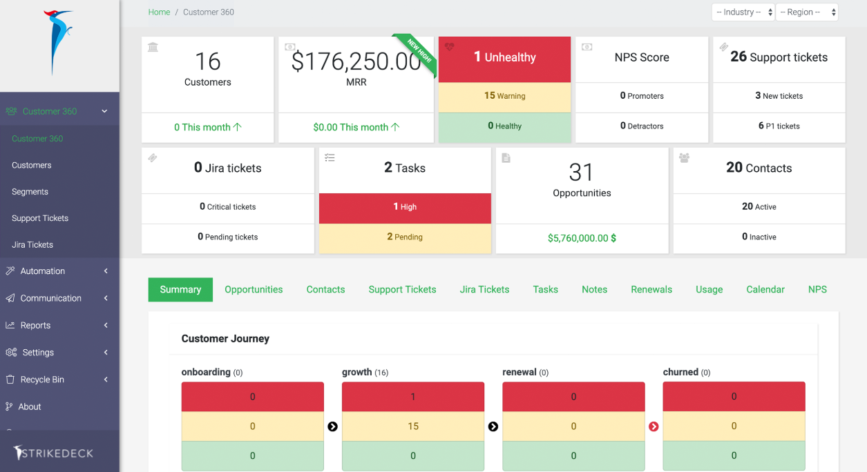The width and height of the screenshot is (867, 472).
Task: Click arrow between growth and renewal stages
Action: coord(493,426)
